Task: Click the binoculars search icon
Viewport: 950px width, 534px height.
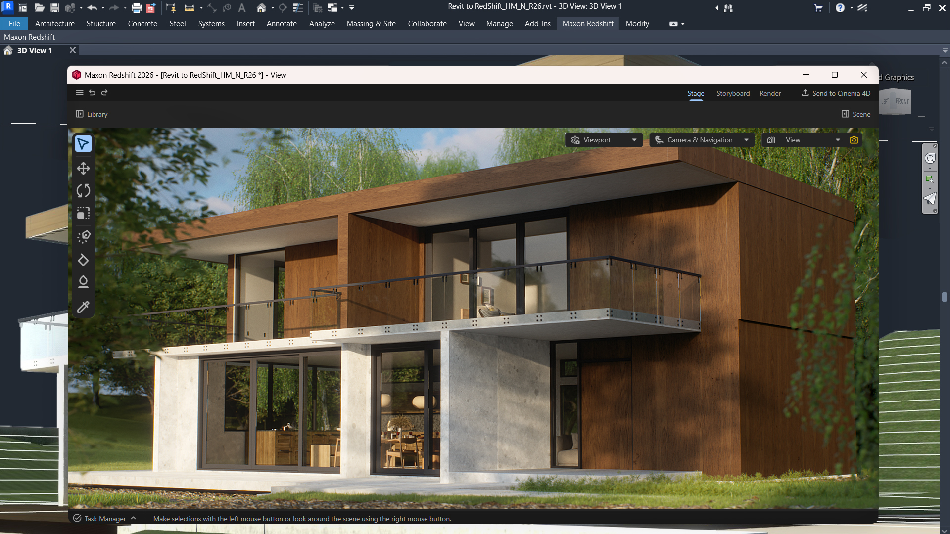Action: click(x=728, y=8)
